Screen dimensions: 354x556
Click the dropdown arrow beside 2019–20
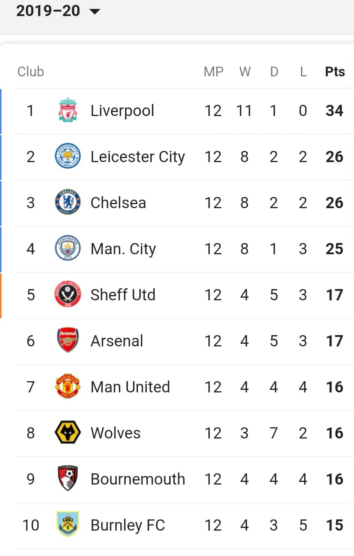tap(95, 12)
